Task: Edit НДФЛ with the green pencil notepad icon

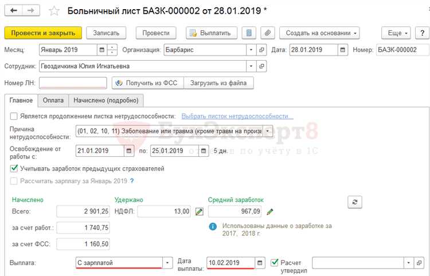Action: pyautogui.click(x=200, y=212)
